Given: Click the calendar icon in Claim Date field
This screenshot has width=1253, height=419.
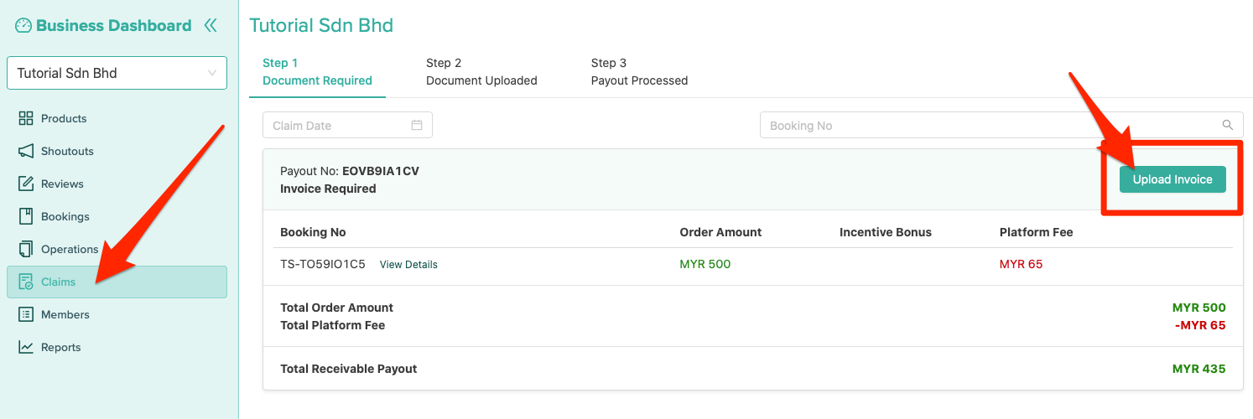Looking at the screenshot, I should (x=417, y=125).
